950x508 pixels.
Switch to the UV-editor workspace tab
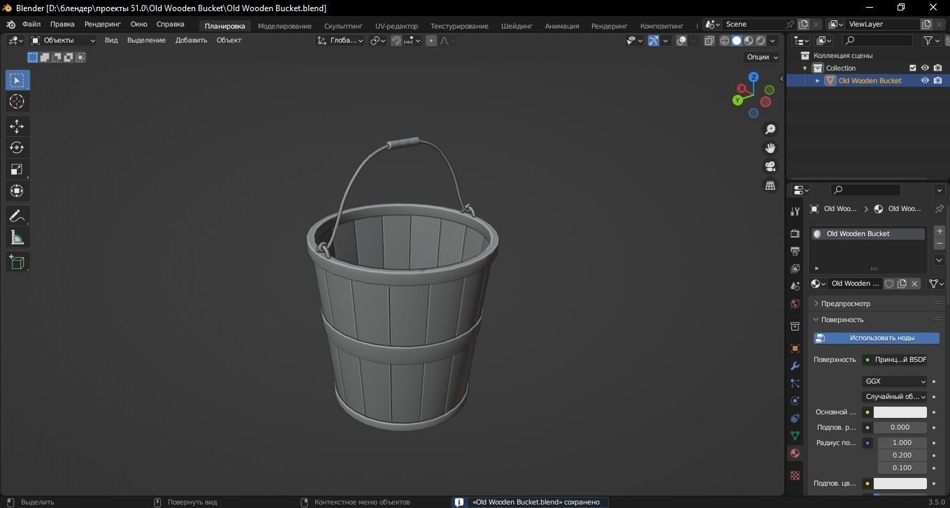tap(396, 26)
